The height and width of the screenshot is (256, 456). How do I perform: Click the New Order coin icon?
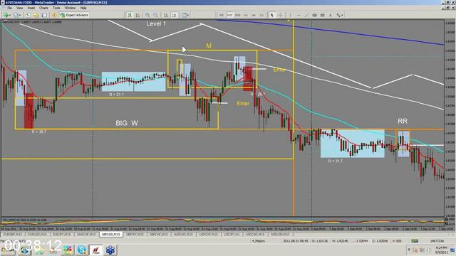[54, 15]
